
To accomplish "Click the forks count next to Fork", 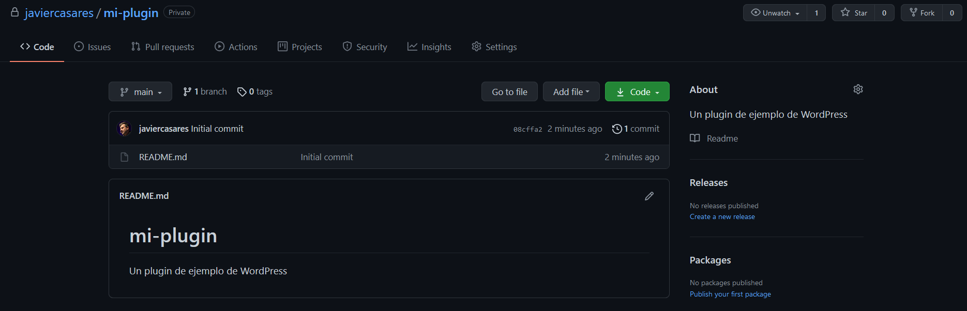I will (952, 13).
